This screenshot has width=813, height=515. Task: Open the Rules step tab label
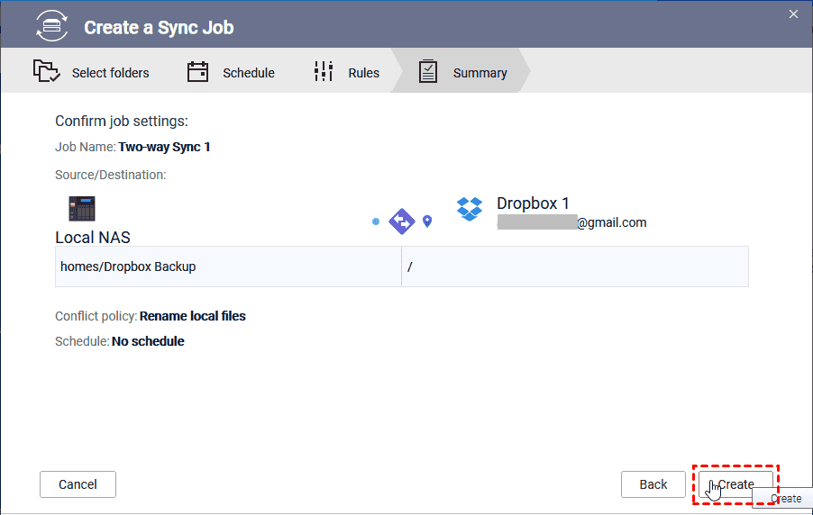[x=364, y=73]
